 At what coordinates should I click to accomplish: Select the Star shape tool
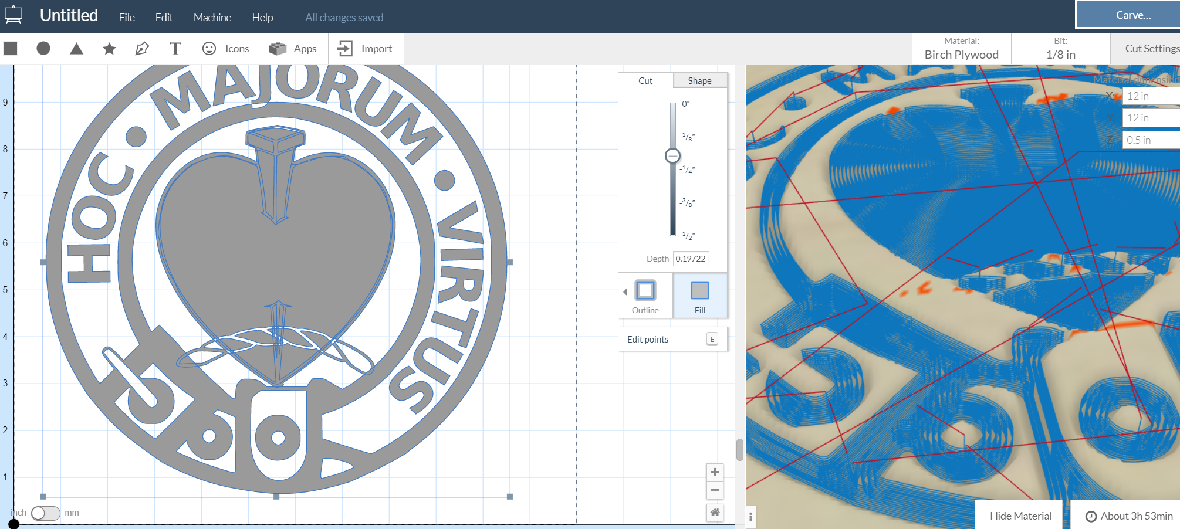tap(109, 49)
